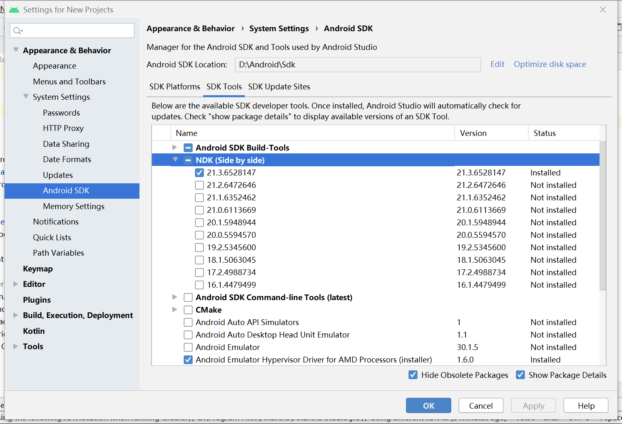Check Android SDK Command-line Tools (latest)
The width and height of the screenshot is (622, 424).
[188, 297]
